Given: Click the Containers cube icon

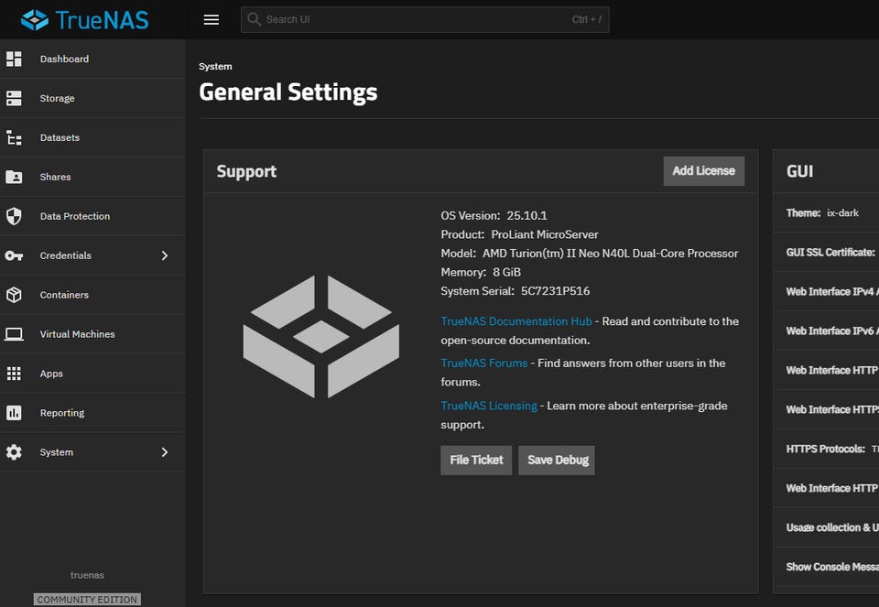Looking at the screenshot, I should 14,295.
